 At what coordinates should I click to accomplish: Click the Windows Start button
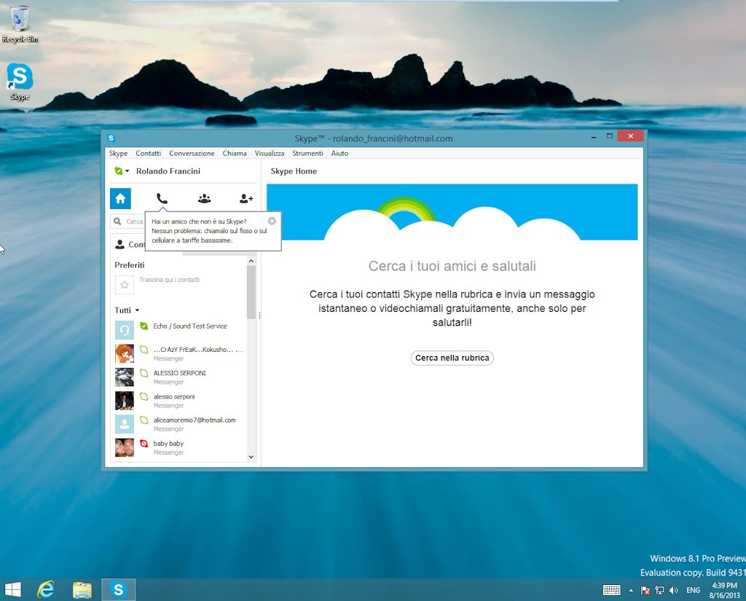pyautogui.click(x=13, y=589)
